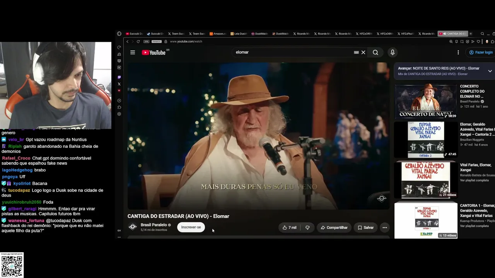495x278 pixels.
Task: Open the Concerto de Natal video thumbnail
Action: coord(426,101)
